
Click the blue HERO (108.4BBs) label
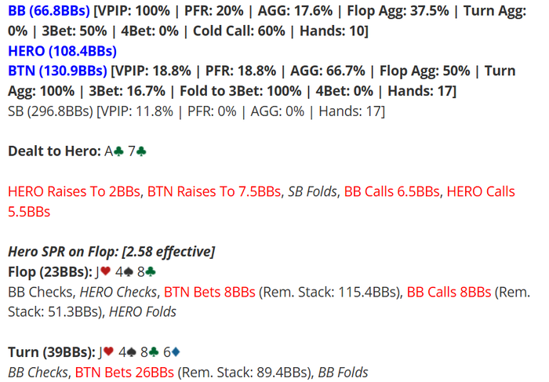(x=62, y=51)
